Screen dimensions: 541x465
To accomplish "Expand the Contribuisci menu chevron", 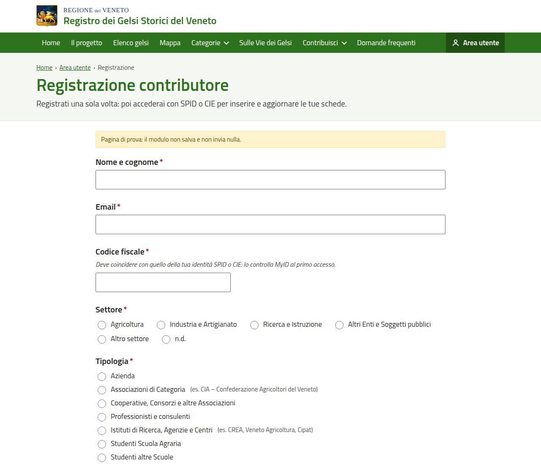I will point(344,43).
